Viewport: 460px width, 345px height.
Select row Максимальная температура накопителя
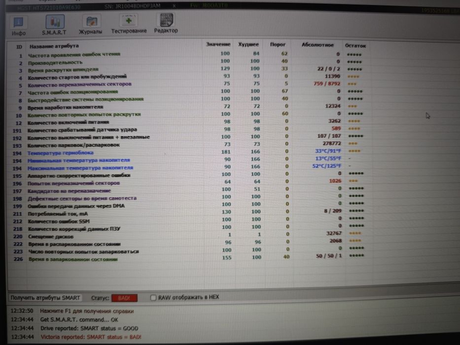click(189, 168)
